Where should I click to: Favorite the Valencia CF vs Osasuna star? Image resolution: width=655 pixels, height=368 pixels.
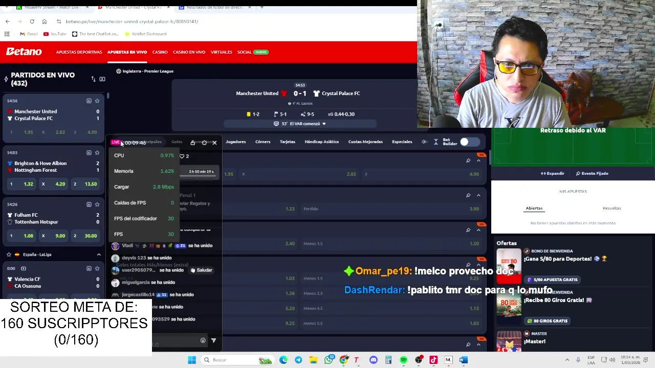[97, 268]
